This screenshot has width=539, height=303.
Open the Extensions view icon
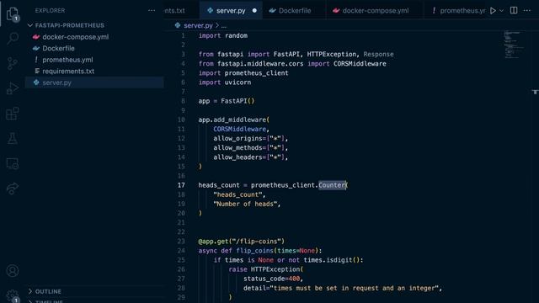click(13, 114)
